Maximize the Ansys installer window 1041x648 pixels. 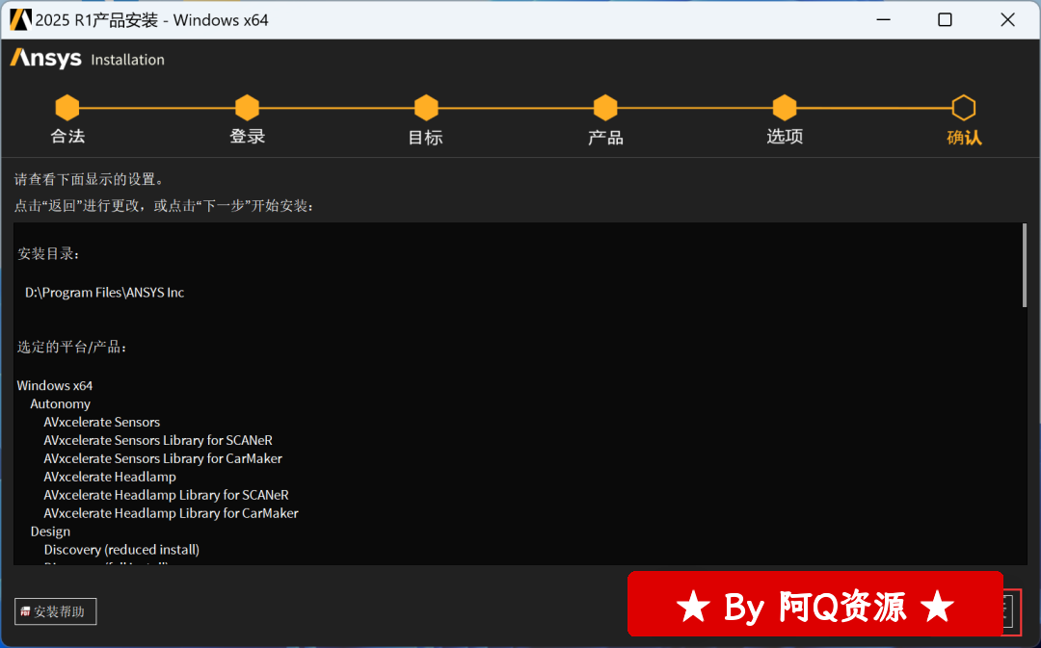click(945, 20)
